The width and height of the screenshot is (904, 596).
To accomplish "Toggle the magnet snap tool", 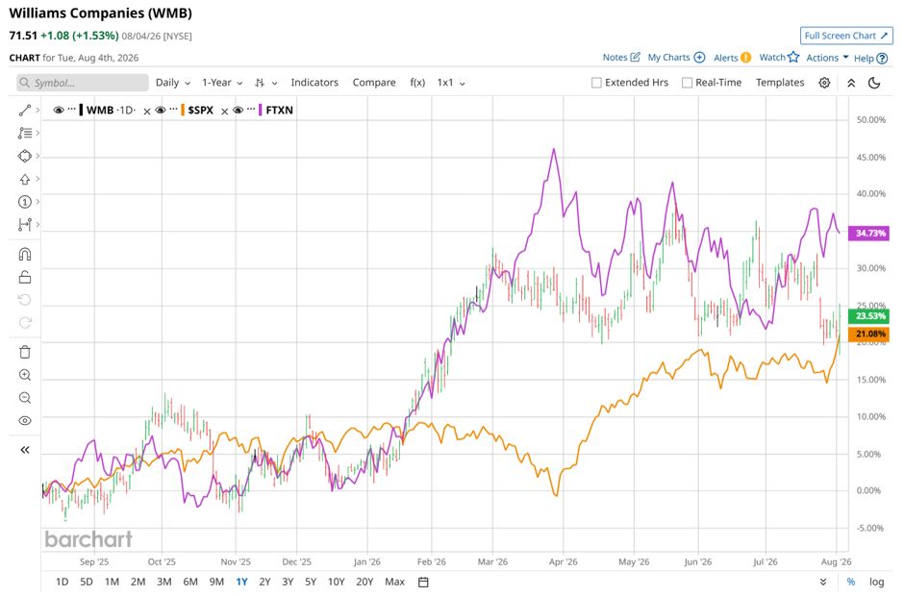I will coord(24,254).
